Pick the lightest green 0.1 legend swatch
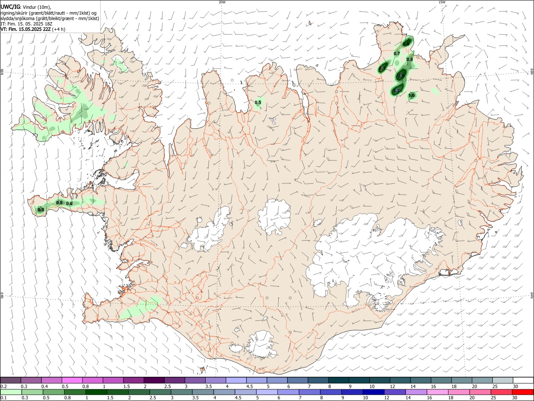The height and width of the screenshot is (401, 534). [x=11, y=392]
